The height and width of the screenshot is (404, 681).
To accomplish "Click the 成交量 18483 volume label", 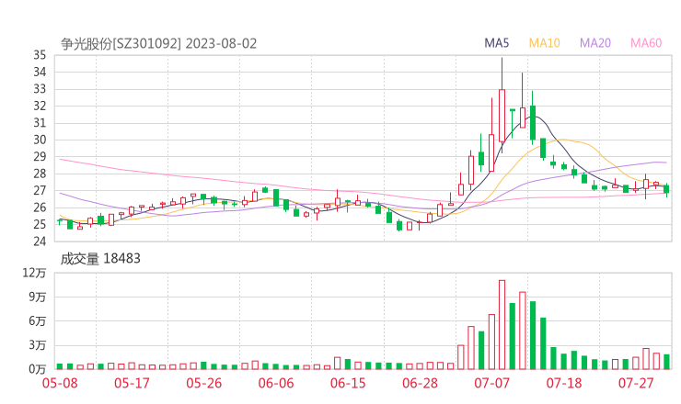I will point(100,259).
